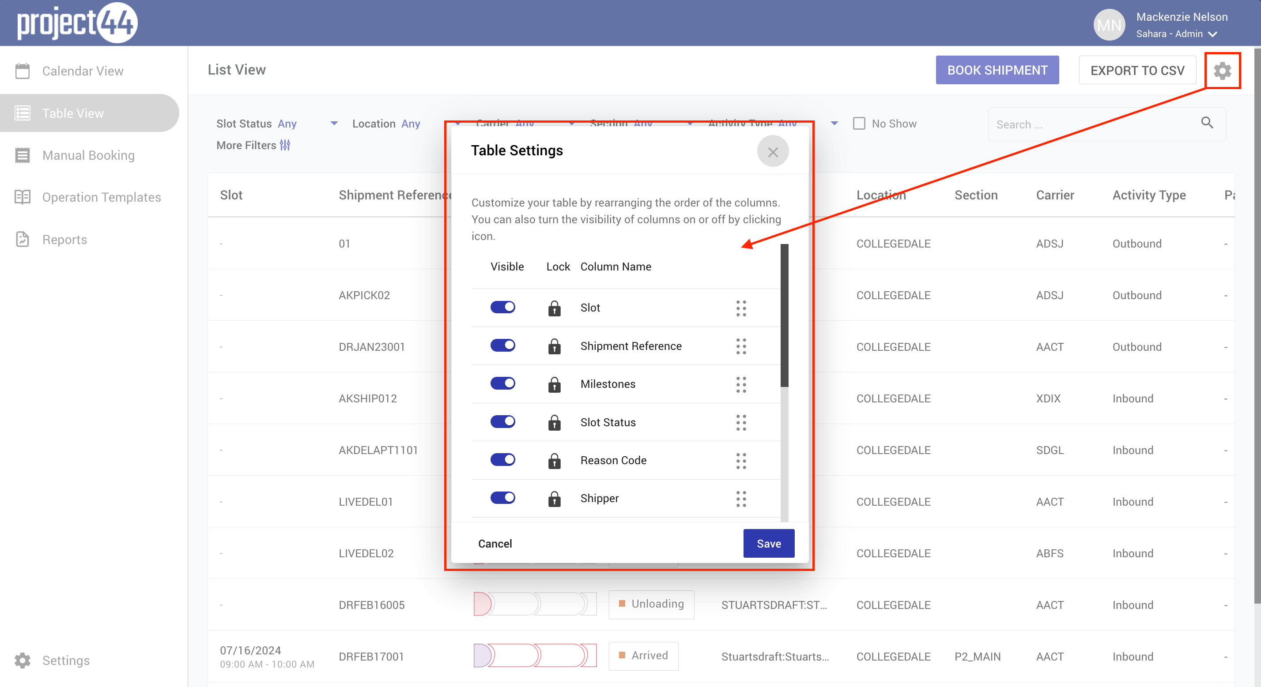Click the Calendar View sidebar icon
The height and width of the screenshot is (687, 1261).
coord(23,71)
